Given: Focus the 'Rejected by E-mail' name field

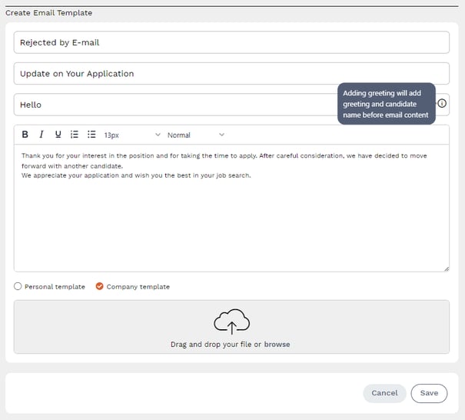Looking at the screenshot, I should point(231,43).
